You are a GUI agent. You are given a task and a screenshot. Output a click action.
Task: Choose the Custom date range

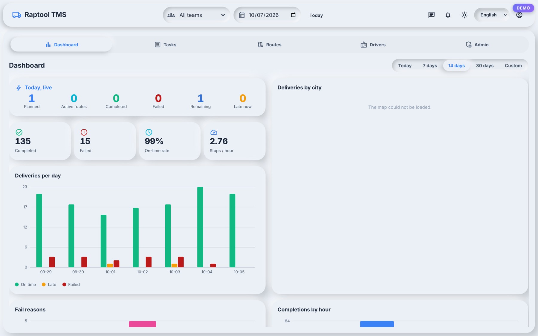[513, 65]
